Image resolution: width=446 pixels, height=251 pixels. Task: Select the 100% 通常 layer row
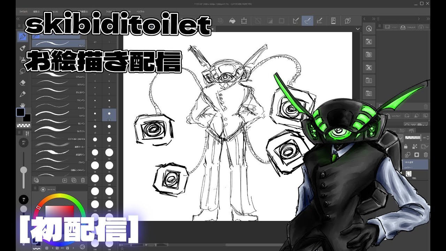tap(415, 164)
